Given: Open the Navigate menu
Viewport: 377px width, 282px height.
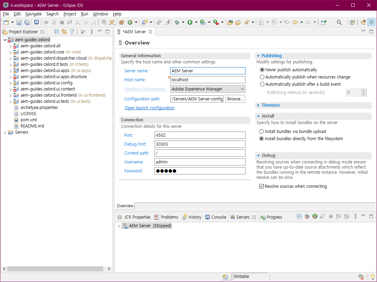Looking at the screenshot, I should tap(33, 14).
